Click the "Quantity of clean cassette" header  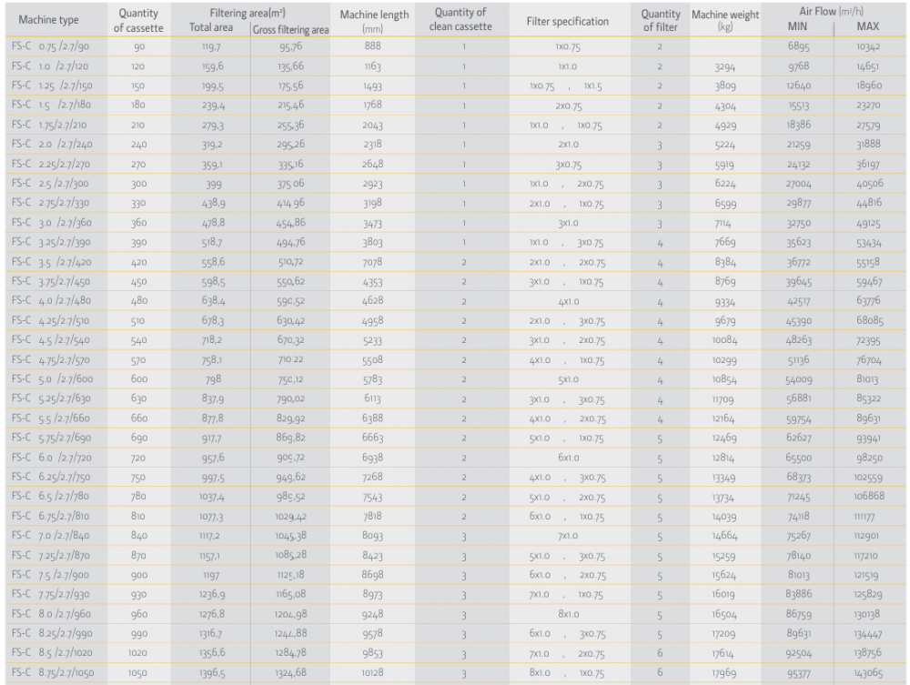click(460, 19)
